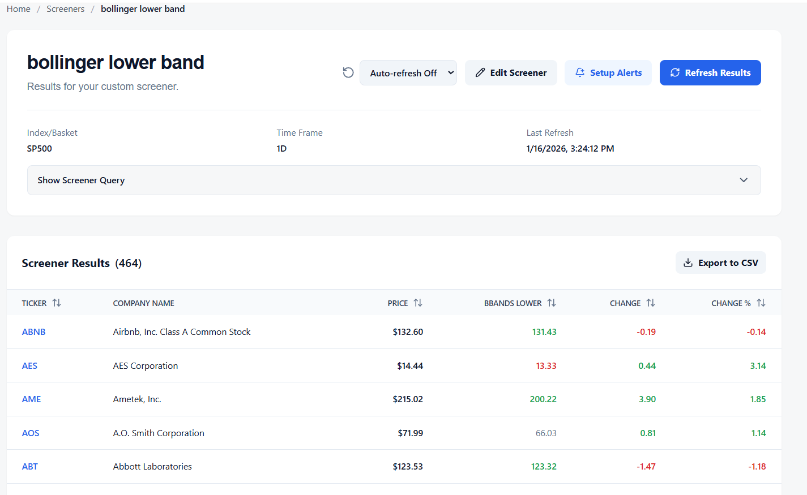
Task: Select AES Corporation company name
Action: click(x=146, y=366)
